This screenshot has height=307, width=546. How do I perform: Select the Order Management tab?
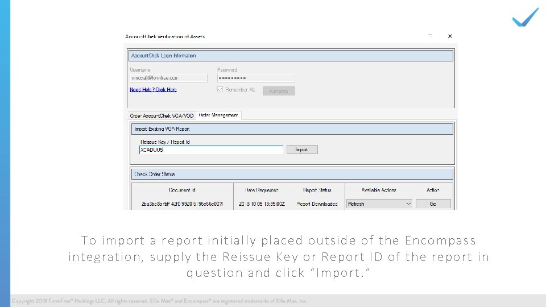pyautogui.click(x=218, y=115)
